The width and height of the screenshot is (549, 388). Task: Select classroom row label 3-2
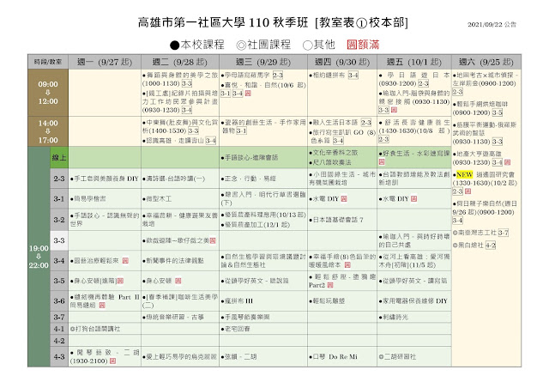[59, 220]
